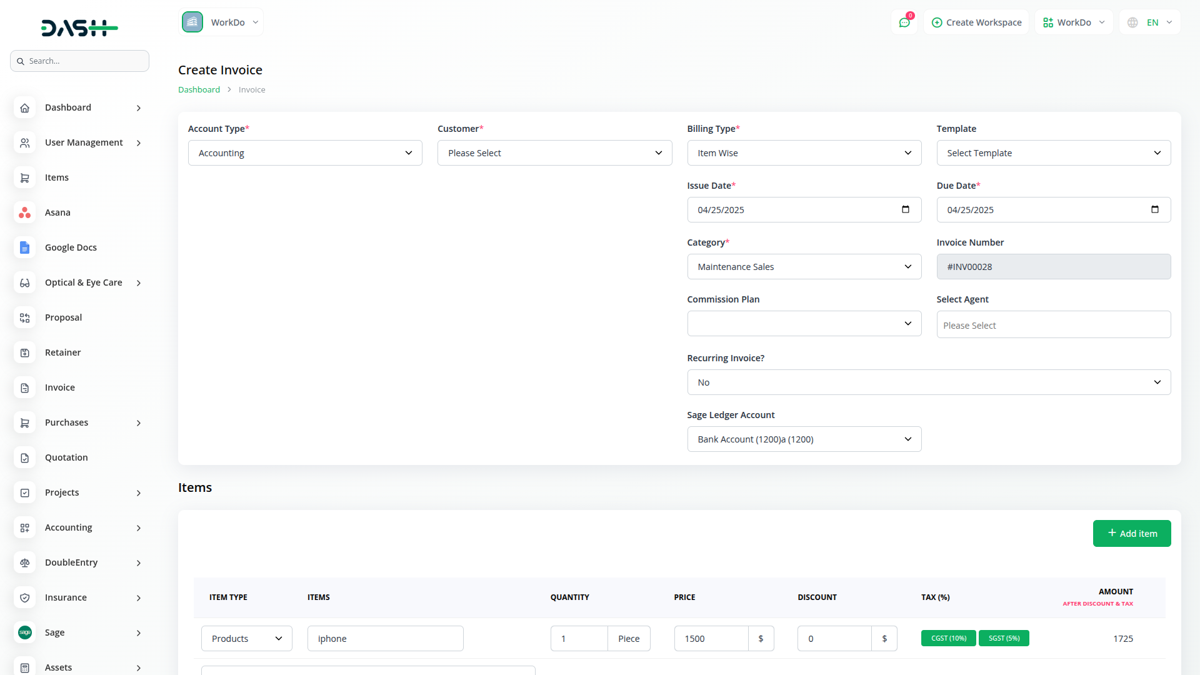This screenshot has height=675, width=1200.
Task: Expand the Accounting sidebar submenu chevron
Action: 139,528
